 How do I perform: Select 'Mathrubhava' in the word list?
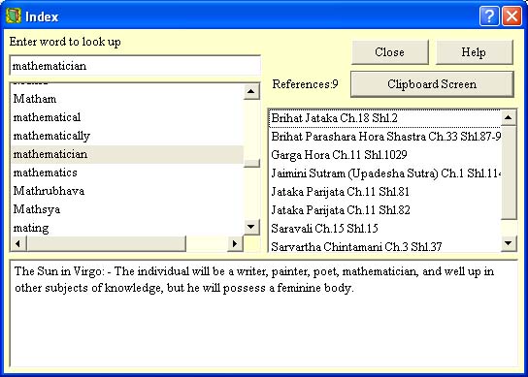click(x=127, y=191)
